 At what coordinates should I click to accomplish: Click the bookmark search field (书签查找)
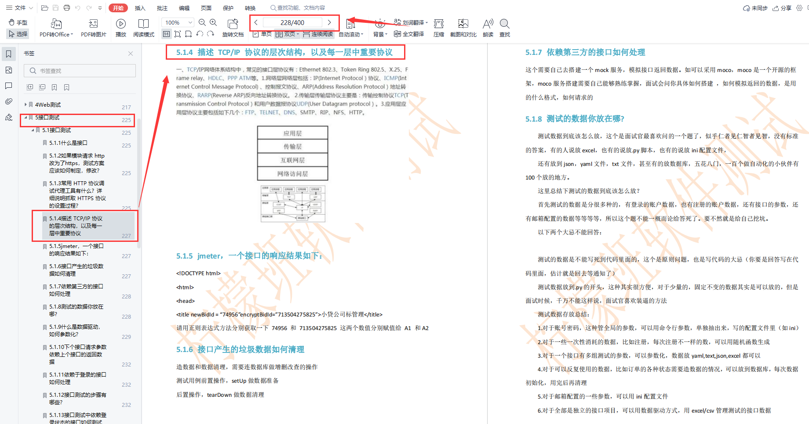(80, 71)
